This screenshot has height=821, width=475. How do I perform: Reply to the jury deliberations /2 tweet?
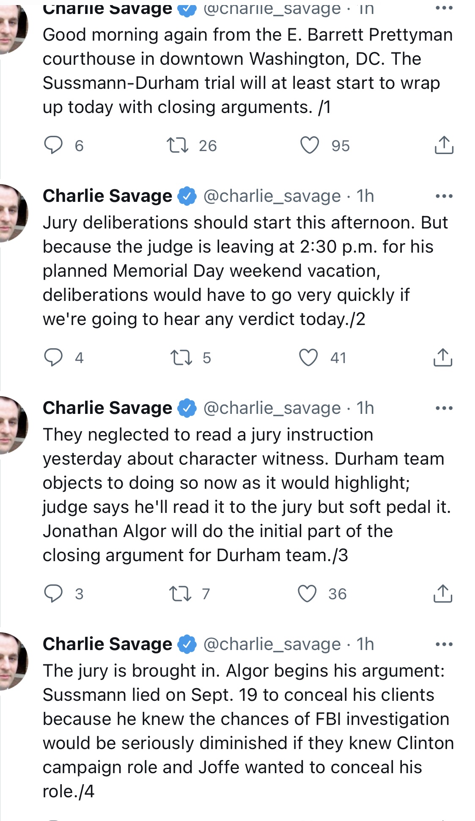point(54,358)
